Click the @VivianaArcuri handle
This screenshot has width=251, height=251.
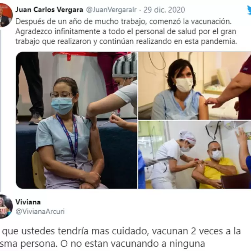(40, 211)
